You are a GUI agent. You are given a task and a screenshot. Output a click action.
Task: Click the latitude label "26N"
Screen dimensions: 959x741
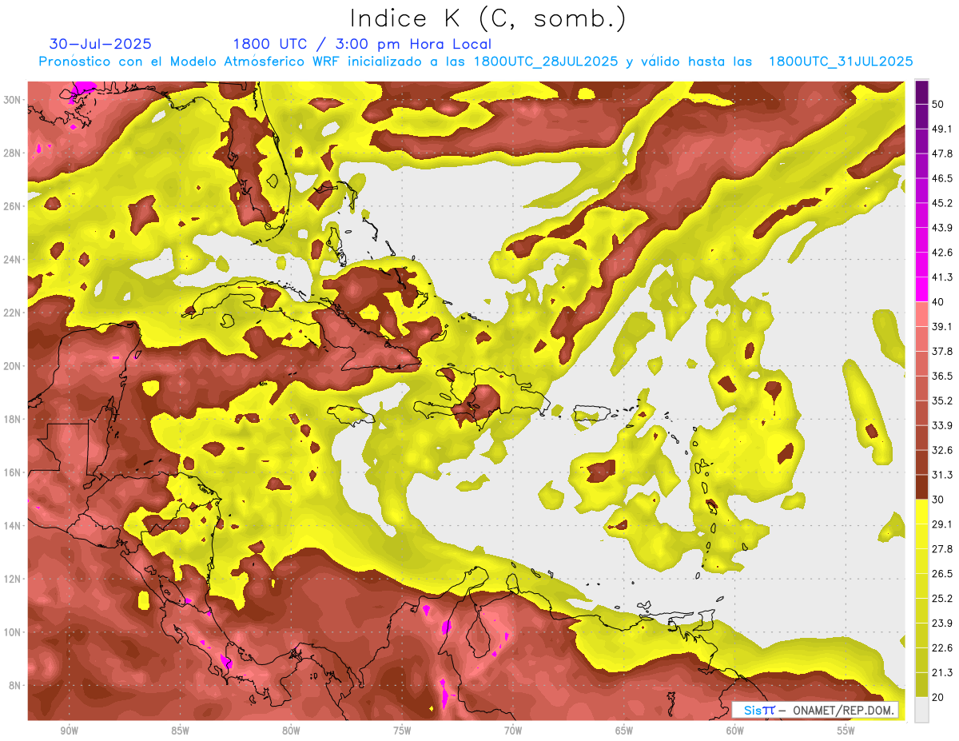12,206
